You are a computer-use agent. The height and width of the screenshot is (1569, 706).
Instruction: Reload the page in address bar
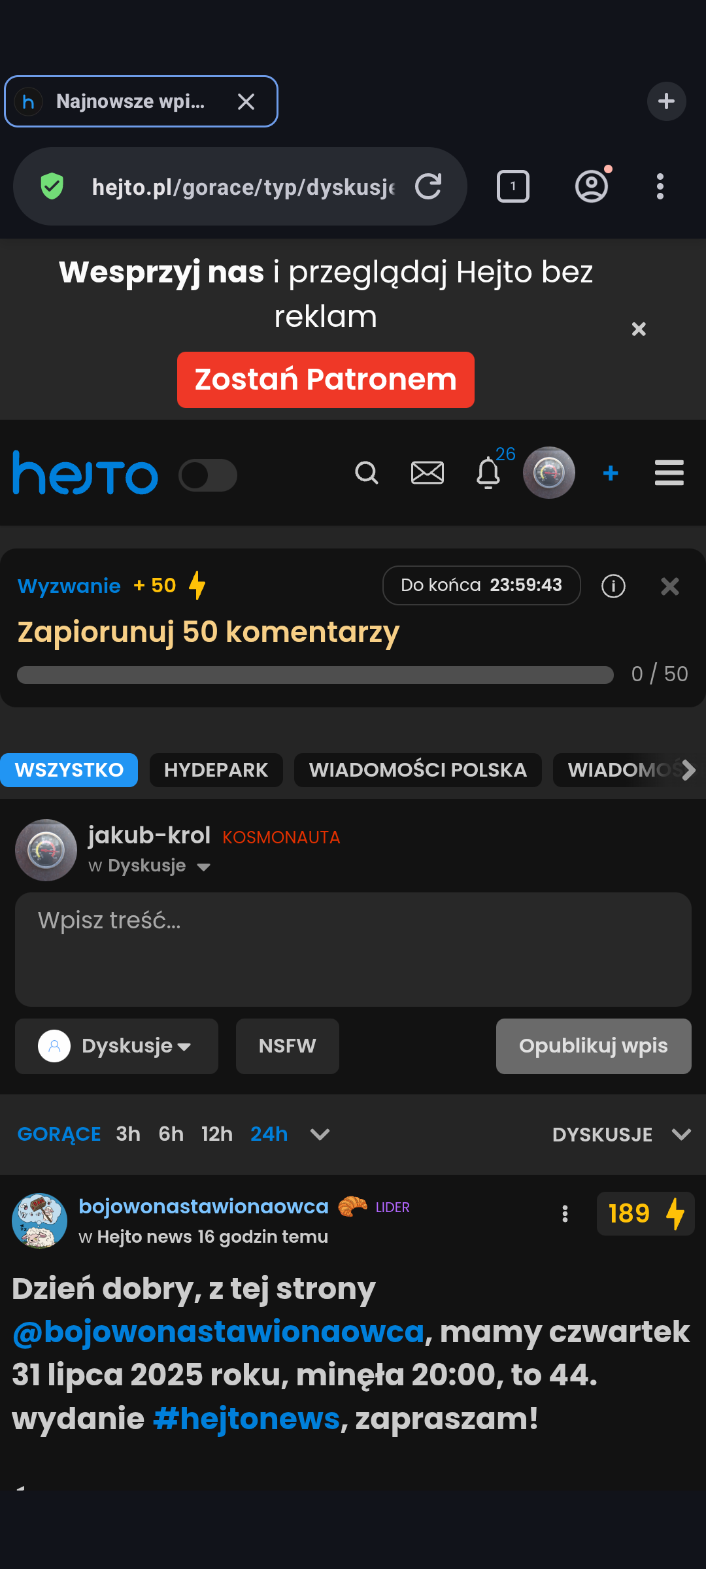click(x=429, y=186)
